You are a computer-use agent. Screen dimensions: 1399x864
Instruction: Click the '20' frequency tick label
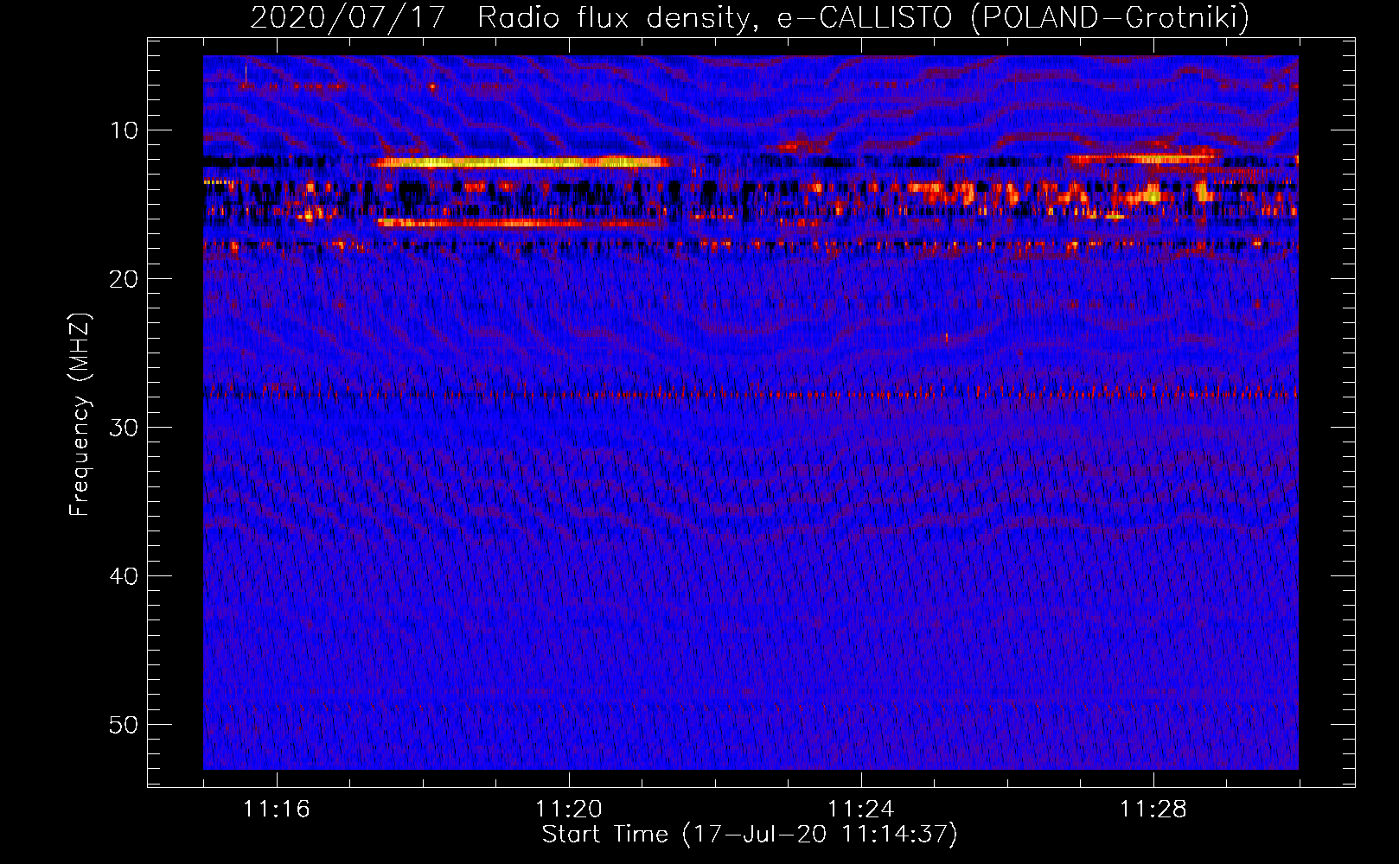point(125,279)
